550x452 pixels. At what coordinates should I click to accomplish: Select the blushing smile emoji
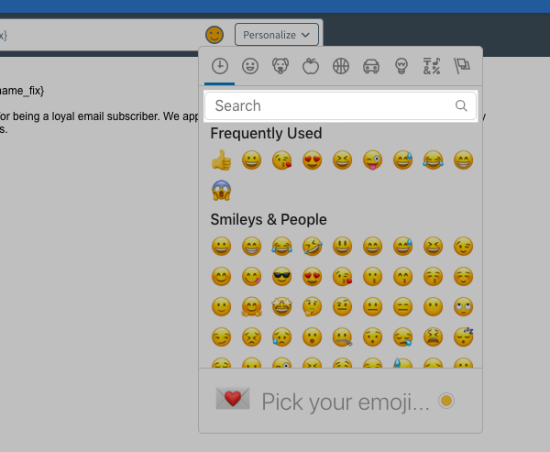[221, 276]
